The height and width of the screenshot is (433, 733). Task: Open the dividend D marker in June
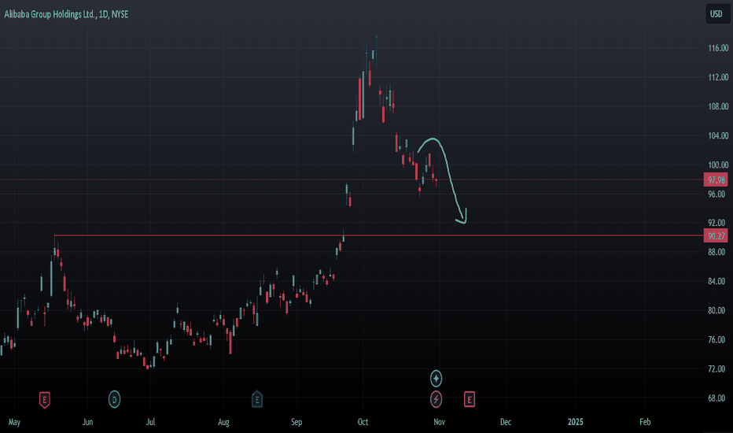tap(114, 400)
